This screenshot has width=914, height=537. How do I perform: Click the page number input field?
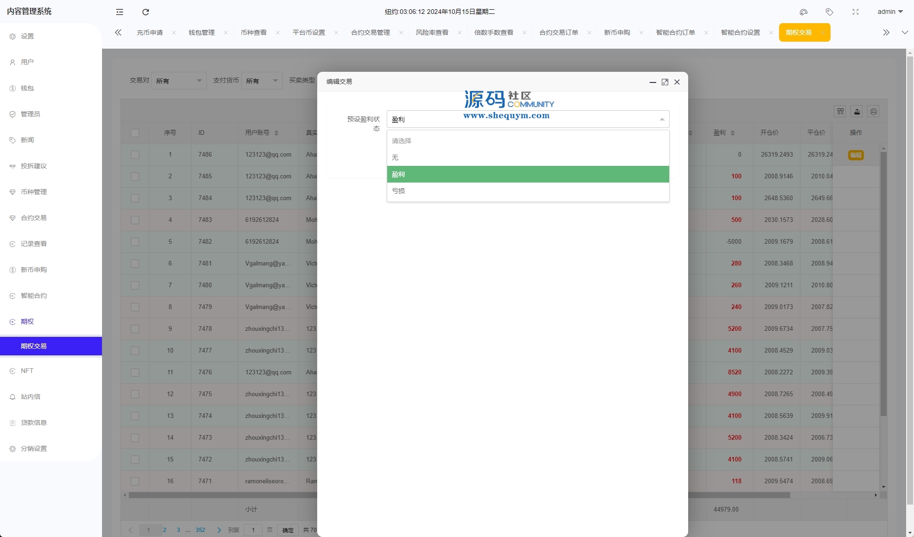tap(253, 530)
